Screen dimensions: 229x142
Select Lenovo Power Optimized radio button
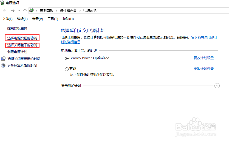point(67,58)
